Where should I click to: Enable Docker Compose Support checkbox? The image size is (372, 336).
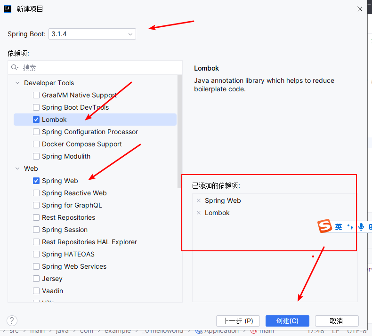point(36,144)
